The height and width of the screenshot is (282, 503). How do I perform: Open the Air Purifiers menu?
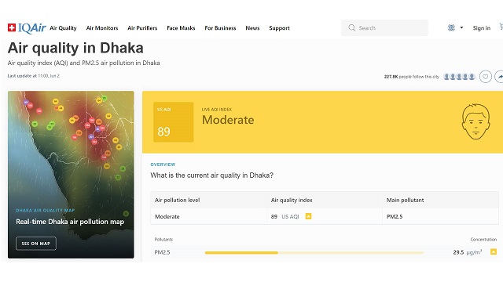pos(142,28)
